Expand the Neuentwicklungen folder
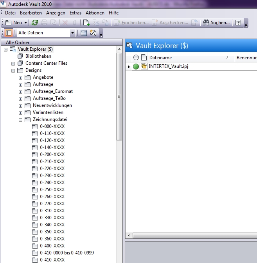 point(20,106)
